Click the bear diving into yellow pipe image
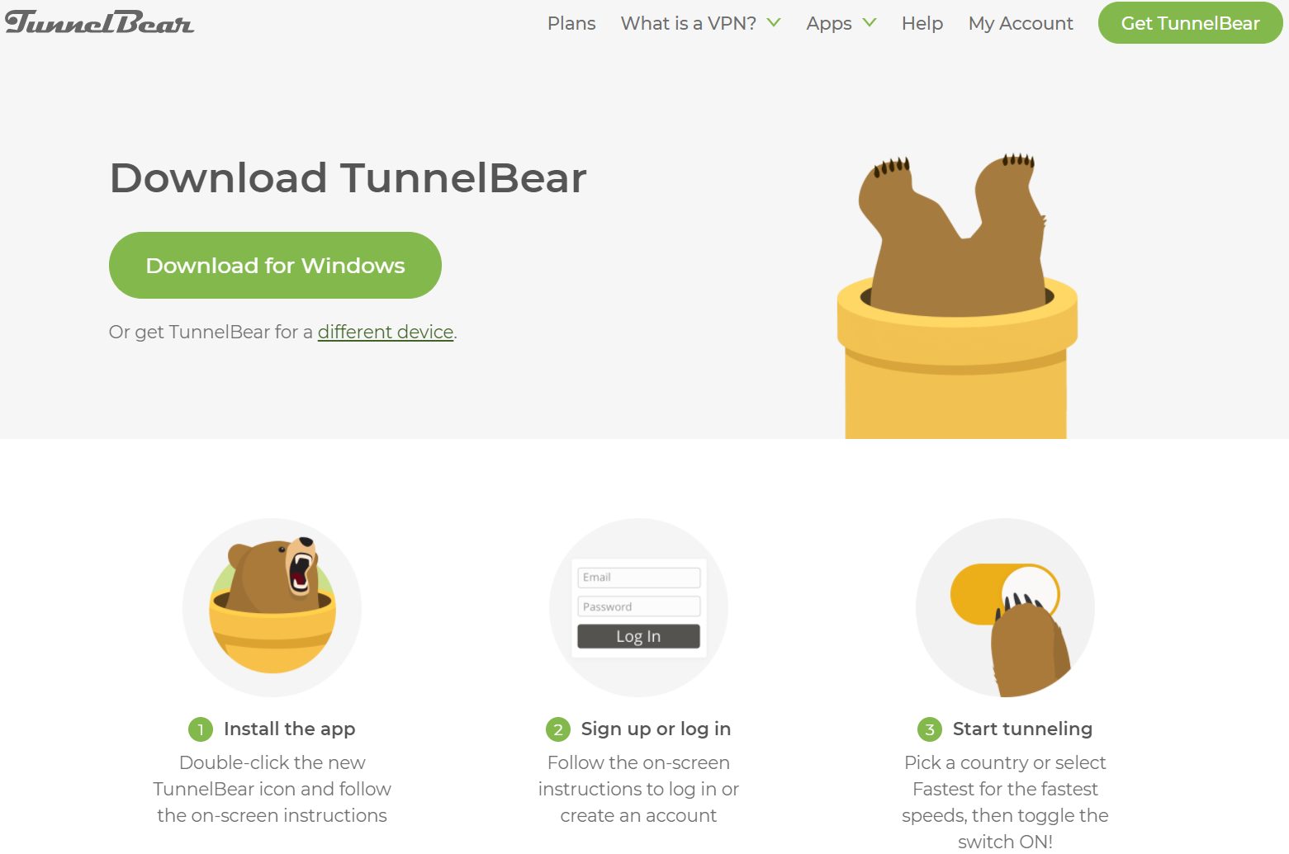This screenshot has height=854, width=1289. 957,295
